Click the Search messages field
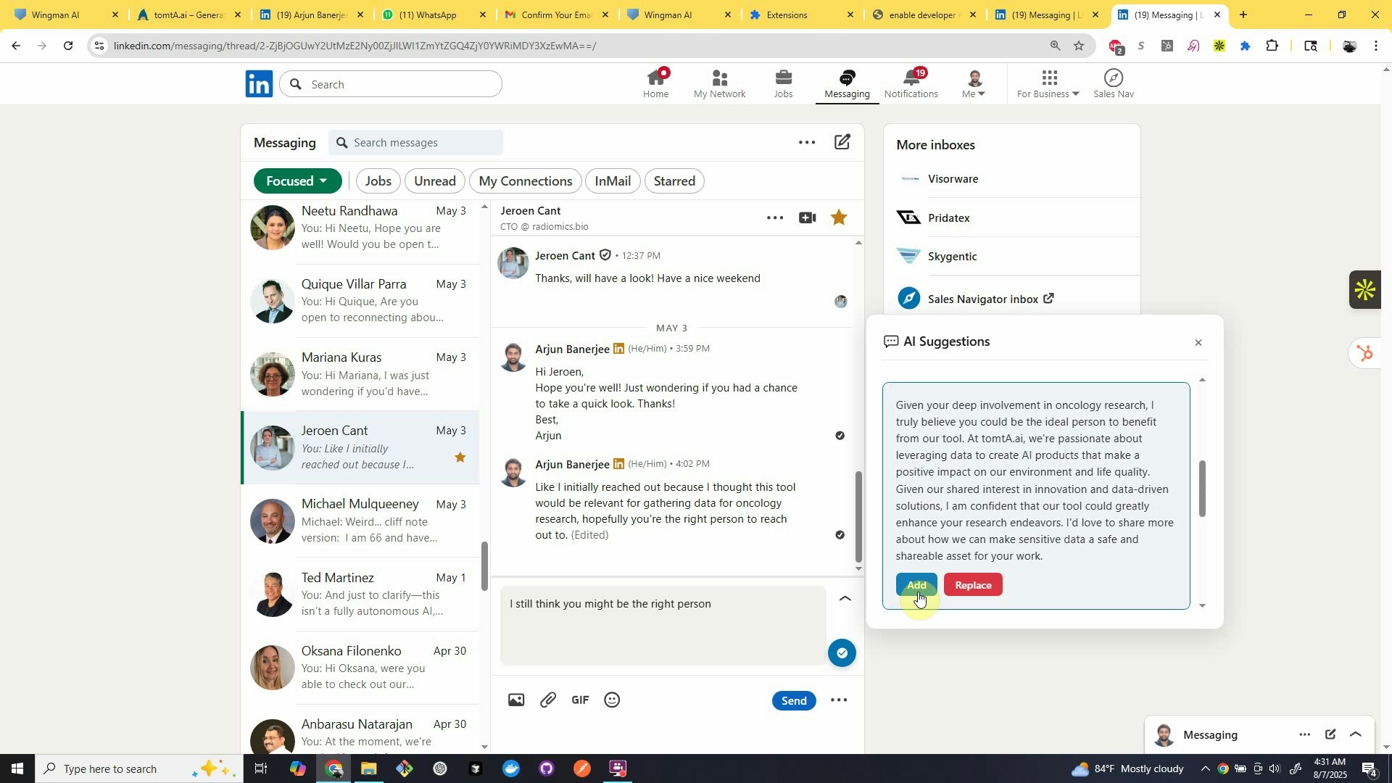Screen dimensions: 1392x783 (415, 143)
